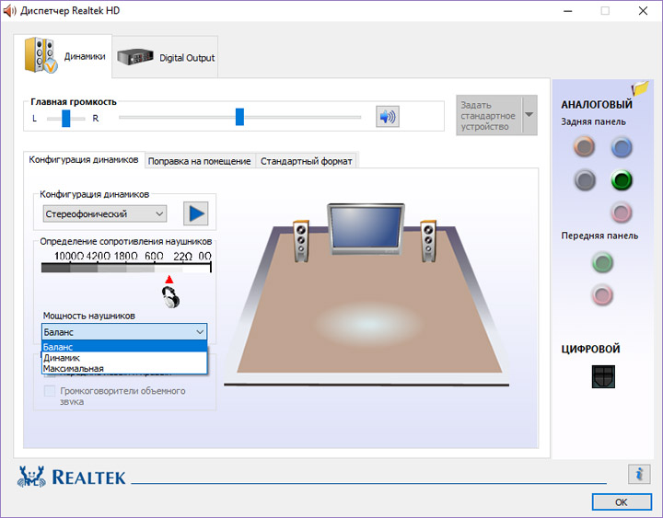
Task: Click the Определение сопротивления наушников label
Action: coord(126,241)
